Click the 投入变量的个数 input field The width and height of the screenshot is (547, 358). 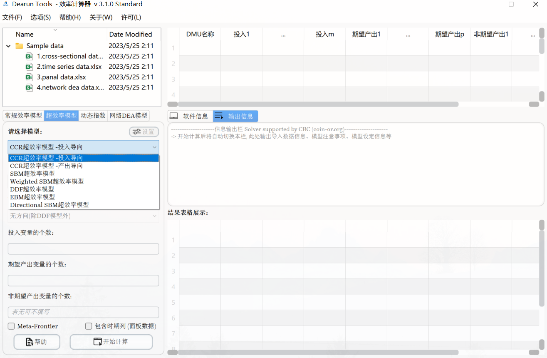point(83,249)
